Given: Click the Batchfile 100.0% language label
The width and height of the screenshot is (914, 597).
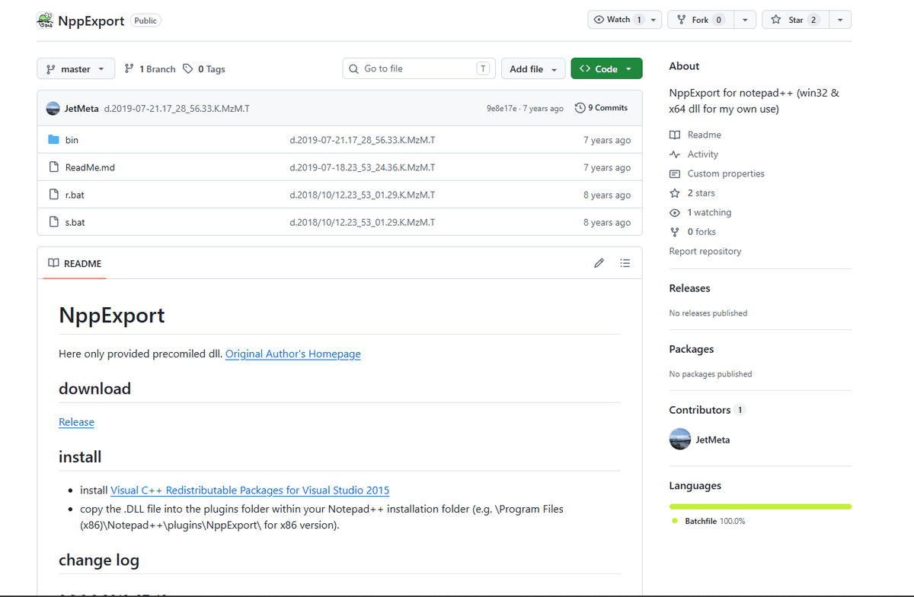Looking at the screenshot, I should click(x=715, y=521).
